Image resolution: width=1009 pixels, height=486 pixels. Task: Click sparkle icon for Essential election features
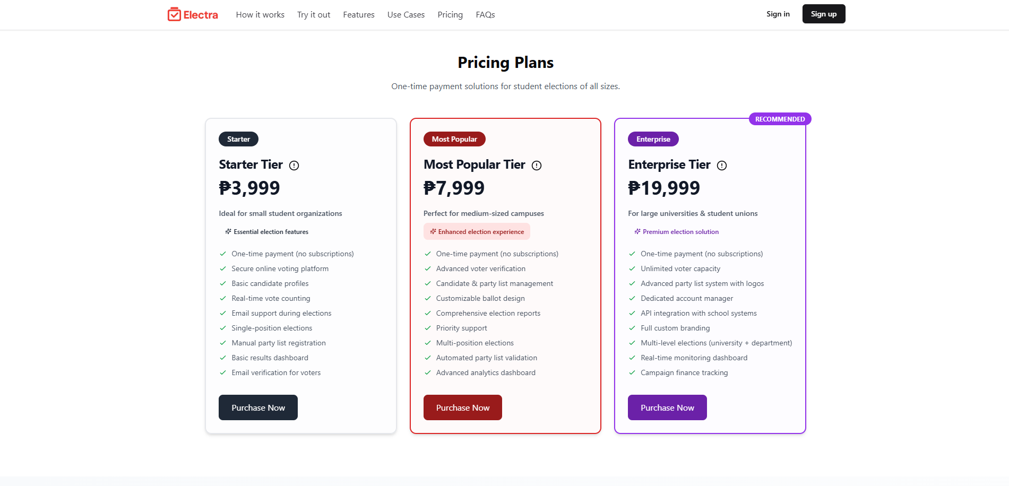[228, 232]
